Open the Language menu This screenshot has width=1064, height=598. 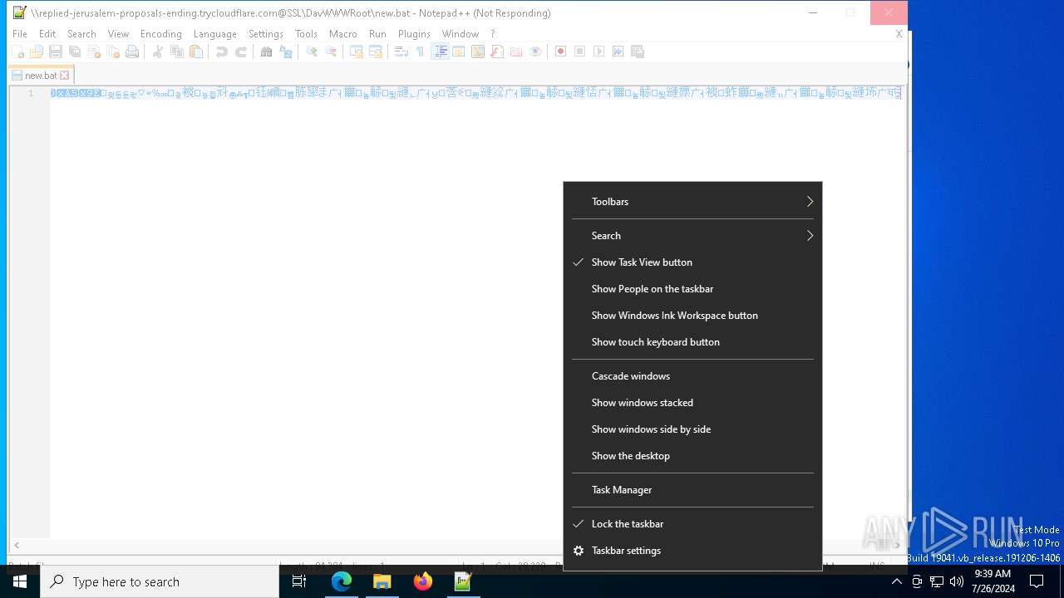(x=215, y=34)
